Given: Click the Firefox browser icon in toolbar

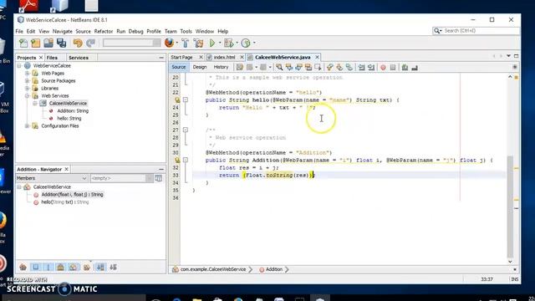Looking at the screenshot, I should (169, 43).
